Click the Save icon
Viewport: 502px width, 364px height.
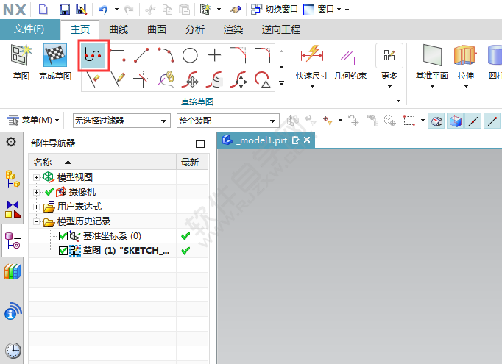point(65,10)
